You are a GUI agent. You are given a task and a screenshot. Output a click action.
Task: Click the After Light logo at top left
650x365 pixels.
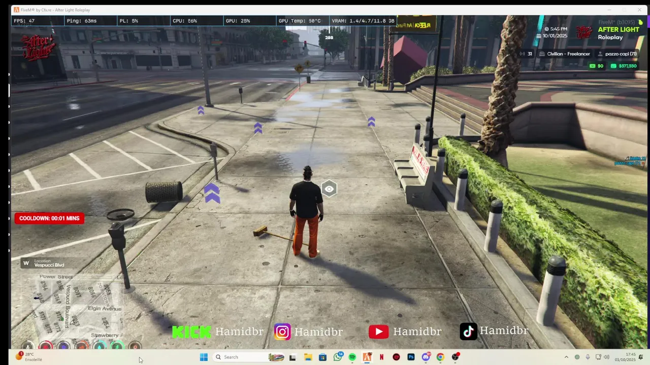click(38, 47)
